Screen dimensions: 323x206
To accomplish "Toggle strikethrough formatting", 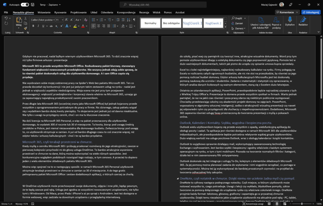I will click(x=51, y=26).
